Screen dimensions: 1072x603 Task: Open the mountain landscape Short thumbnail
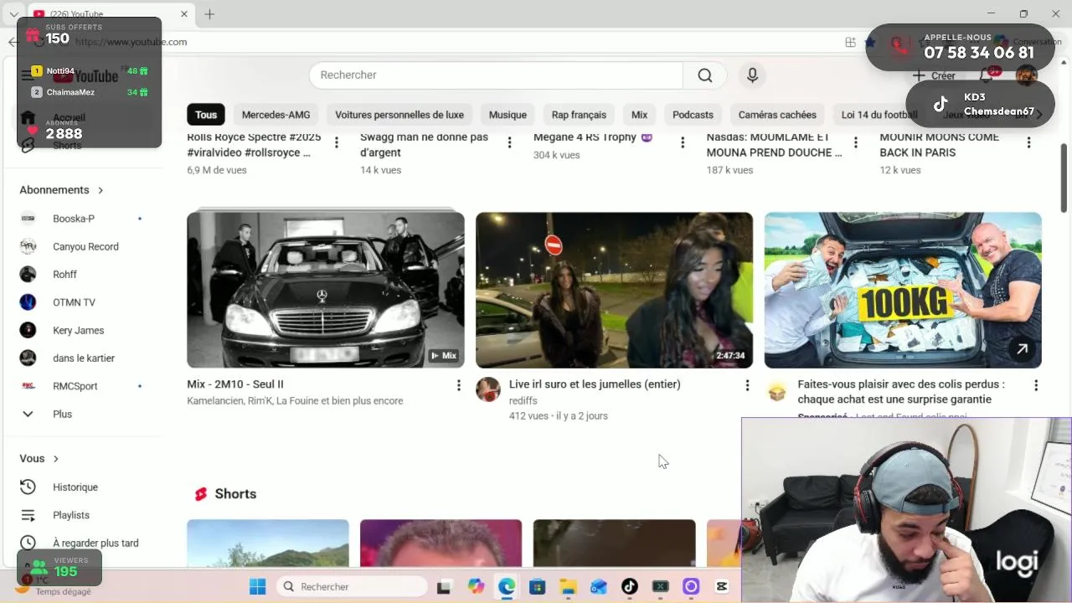point(268,543)
